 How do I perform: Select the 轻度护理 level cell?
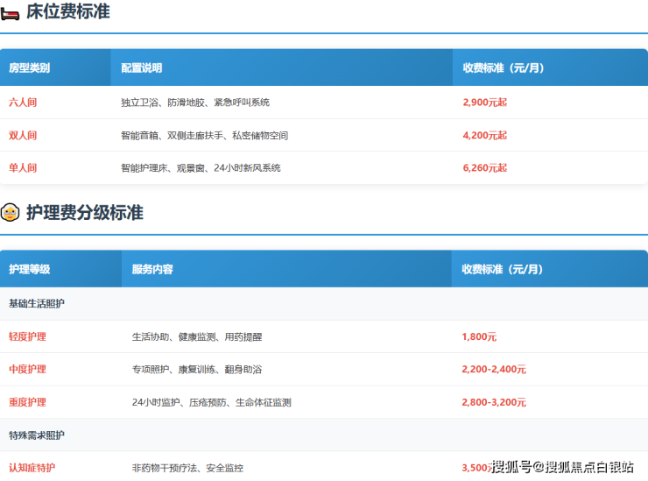coord(27,336)
